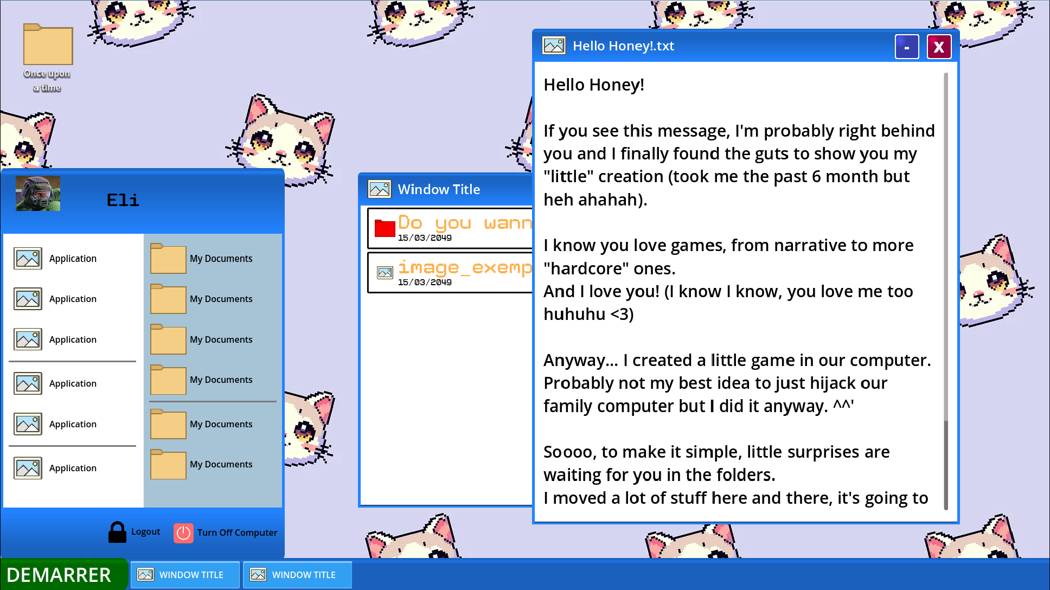The width and height of the screenshot is (1050, 590).
Task: Open the image_exemp file entry
Action: pos(450,273)
